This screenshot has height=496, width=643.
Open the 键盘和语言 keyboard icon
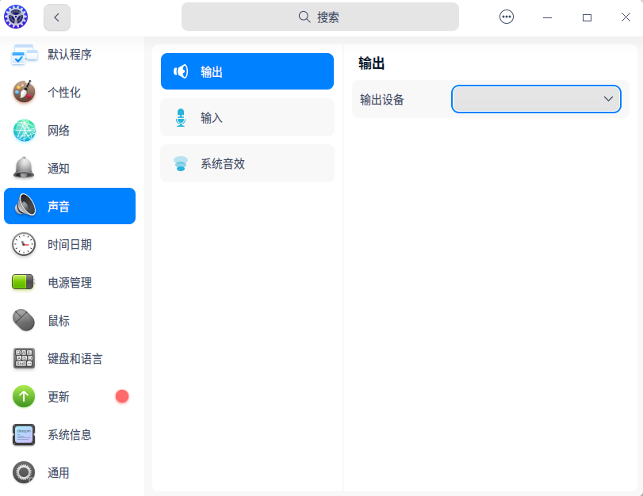[x=24, y=358]
